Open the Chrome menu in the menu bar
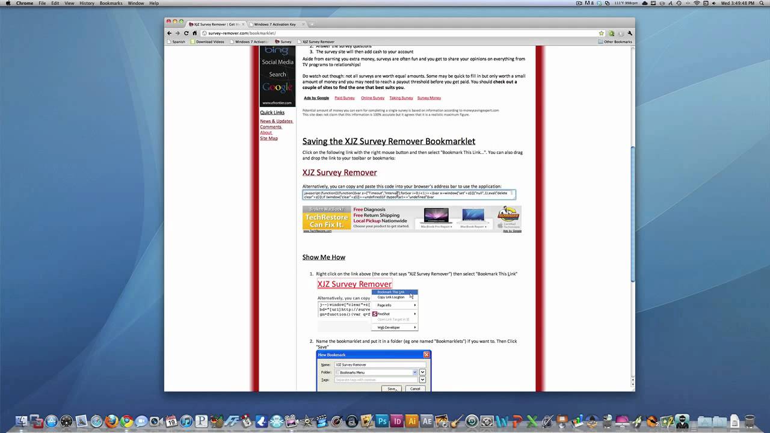Image resolution: width=770 pixels, height=433 pixels. pyautogui.click(x=25, y=3)
